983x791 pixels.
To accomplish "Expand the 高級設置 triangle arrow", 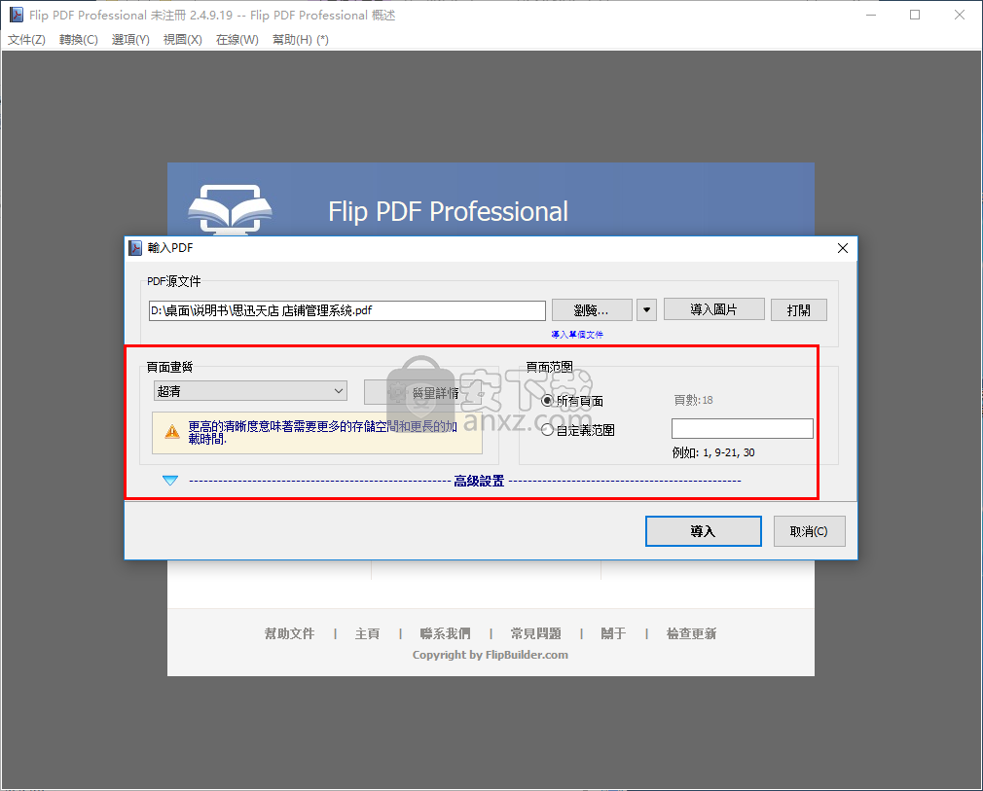I will [x=170, y=480].
